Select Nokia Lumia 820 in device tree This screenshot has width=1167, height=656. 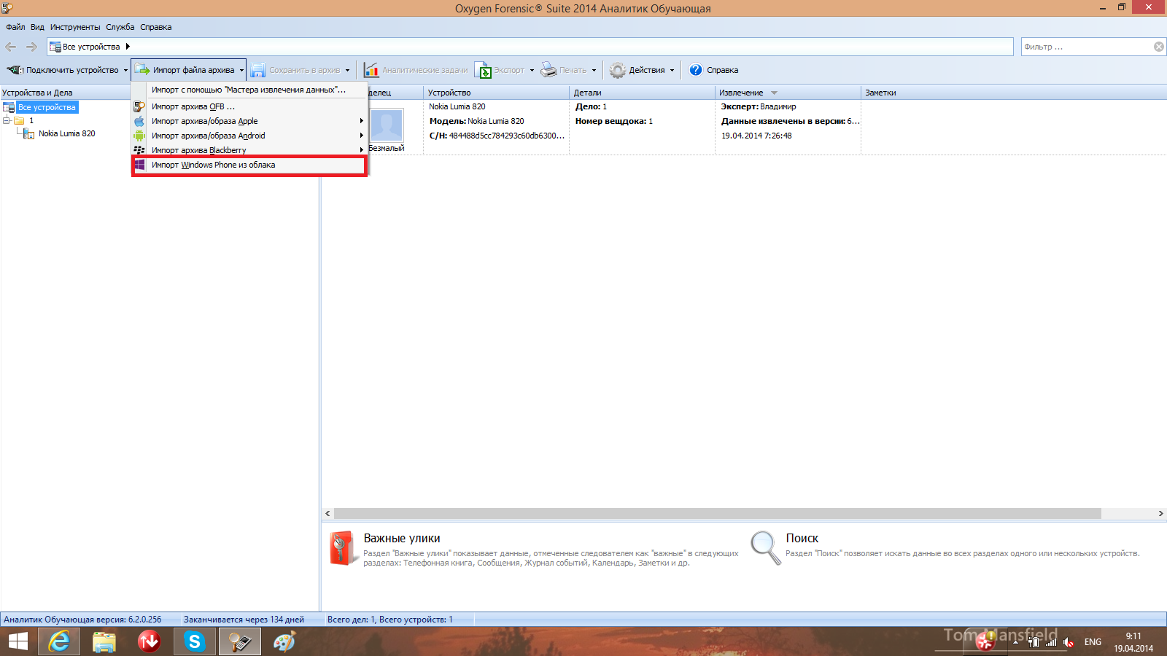point(67,133)
